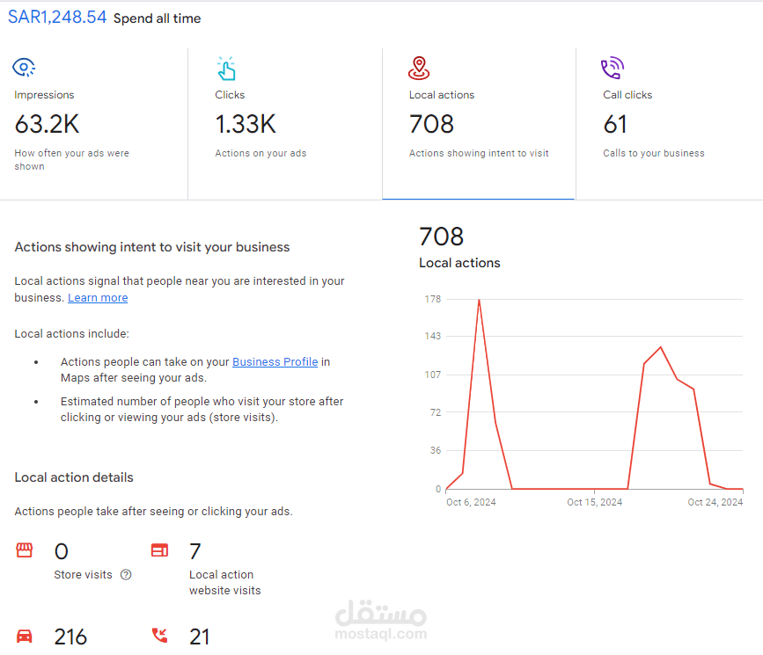Image resolution: width=763 pixels, height=655 pixels.
Task: Click the Call clicks phone icon
Action: click(x=613, y=68)
